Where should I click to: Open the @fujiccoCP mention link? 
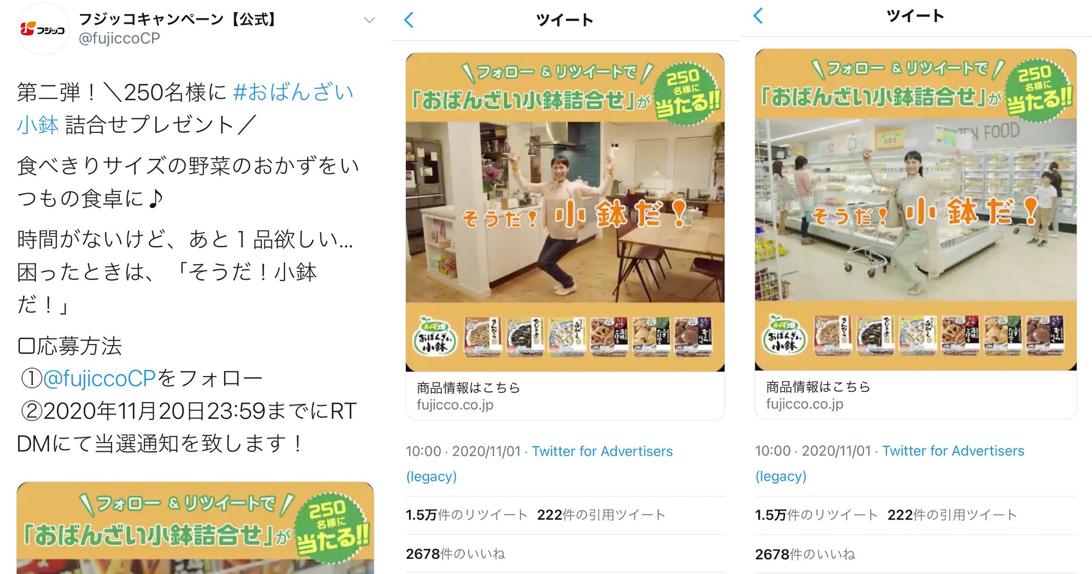click(x=99, y=378)
